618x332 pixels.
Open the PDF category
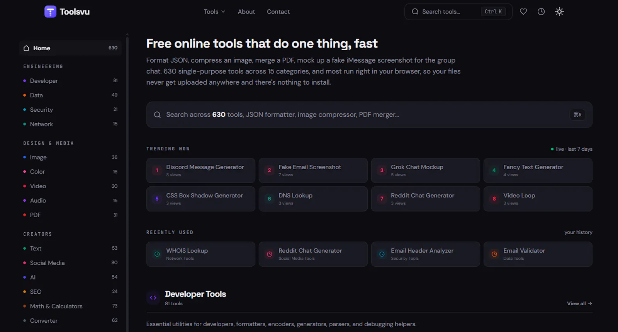pos(70,215)
